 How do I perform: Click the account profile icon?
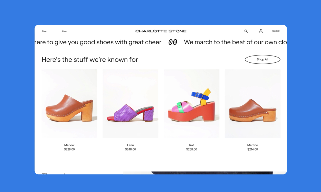point(261,31)
